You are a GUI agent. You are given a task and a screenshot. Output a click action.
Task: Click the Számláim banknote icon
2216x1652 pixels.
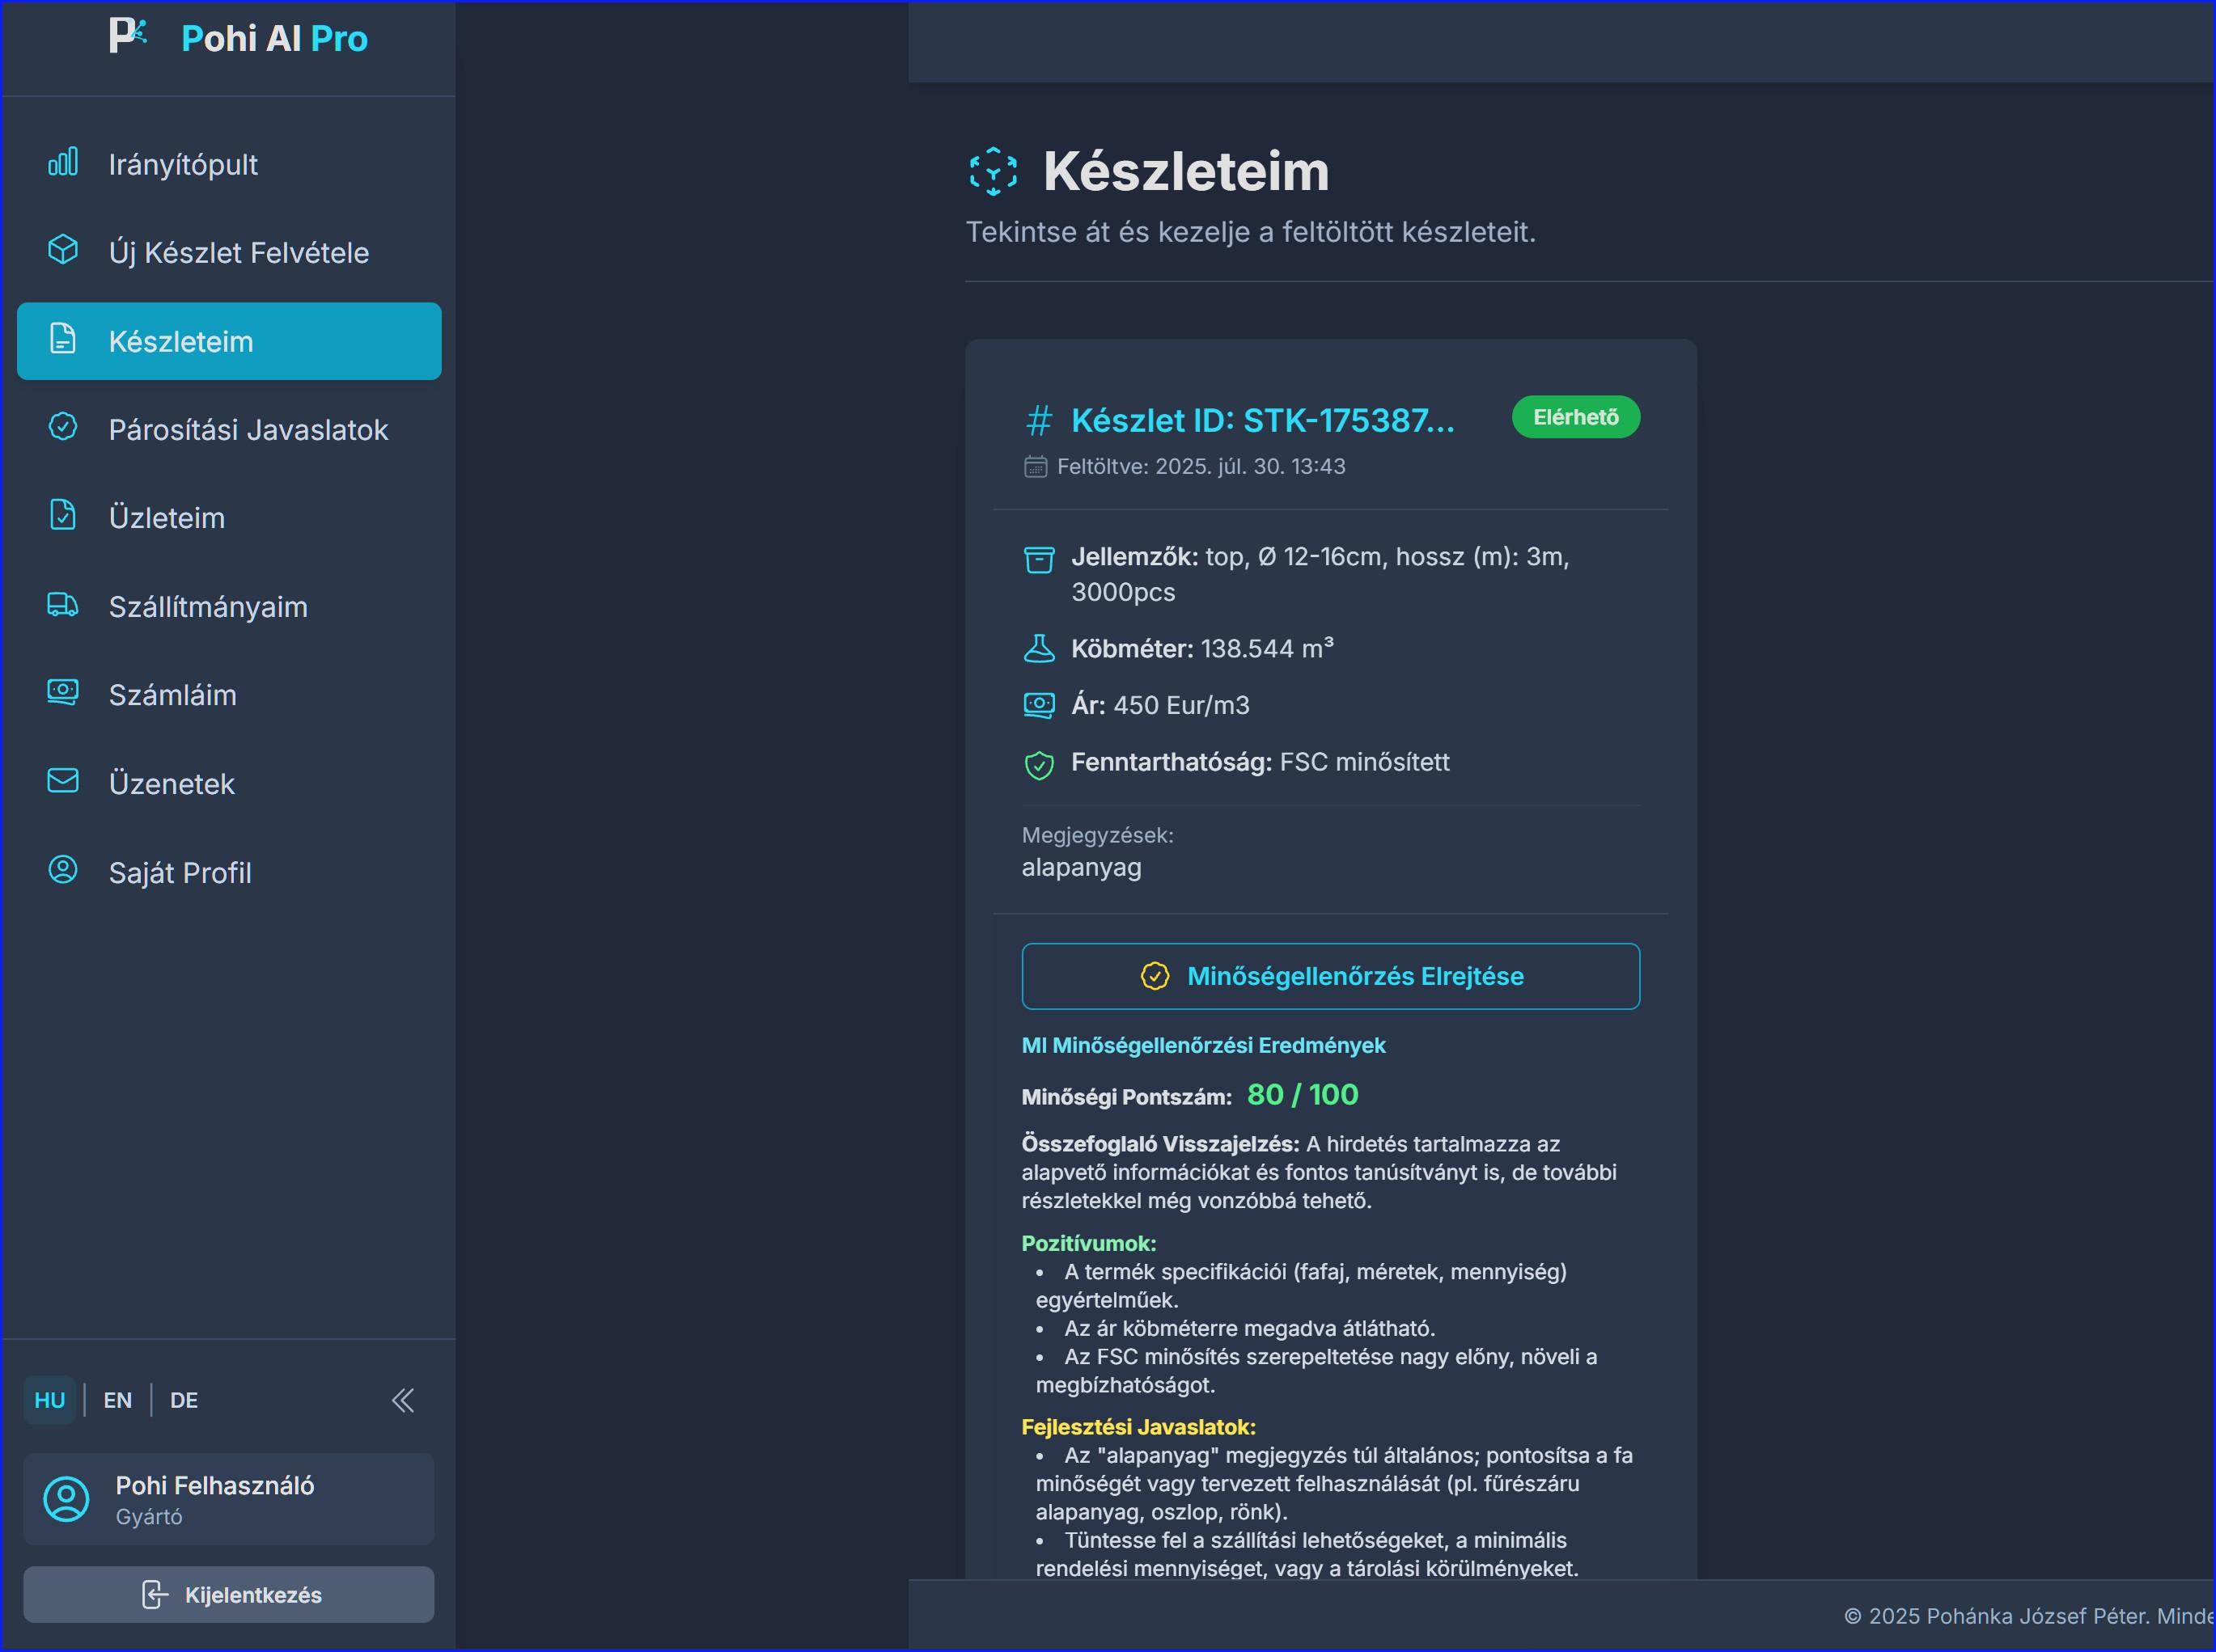click(x=63, y=692)
